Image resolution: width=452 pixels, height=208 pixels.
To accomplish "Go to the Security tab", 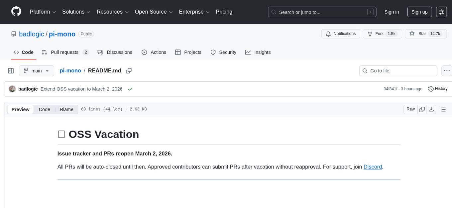I will tap(223, 52).
